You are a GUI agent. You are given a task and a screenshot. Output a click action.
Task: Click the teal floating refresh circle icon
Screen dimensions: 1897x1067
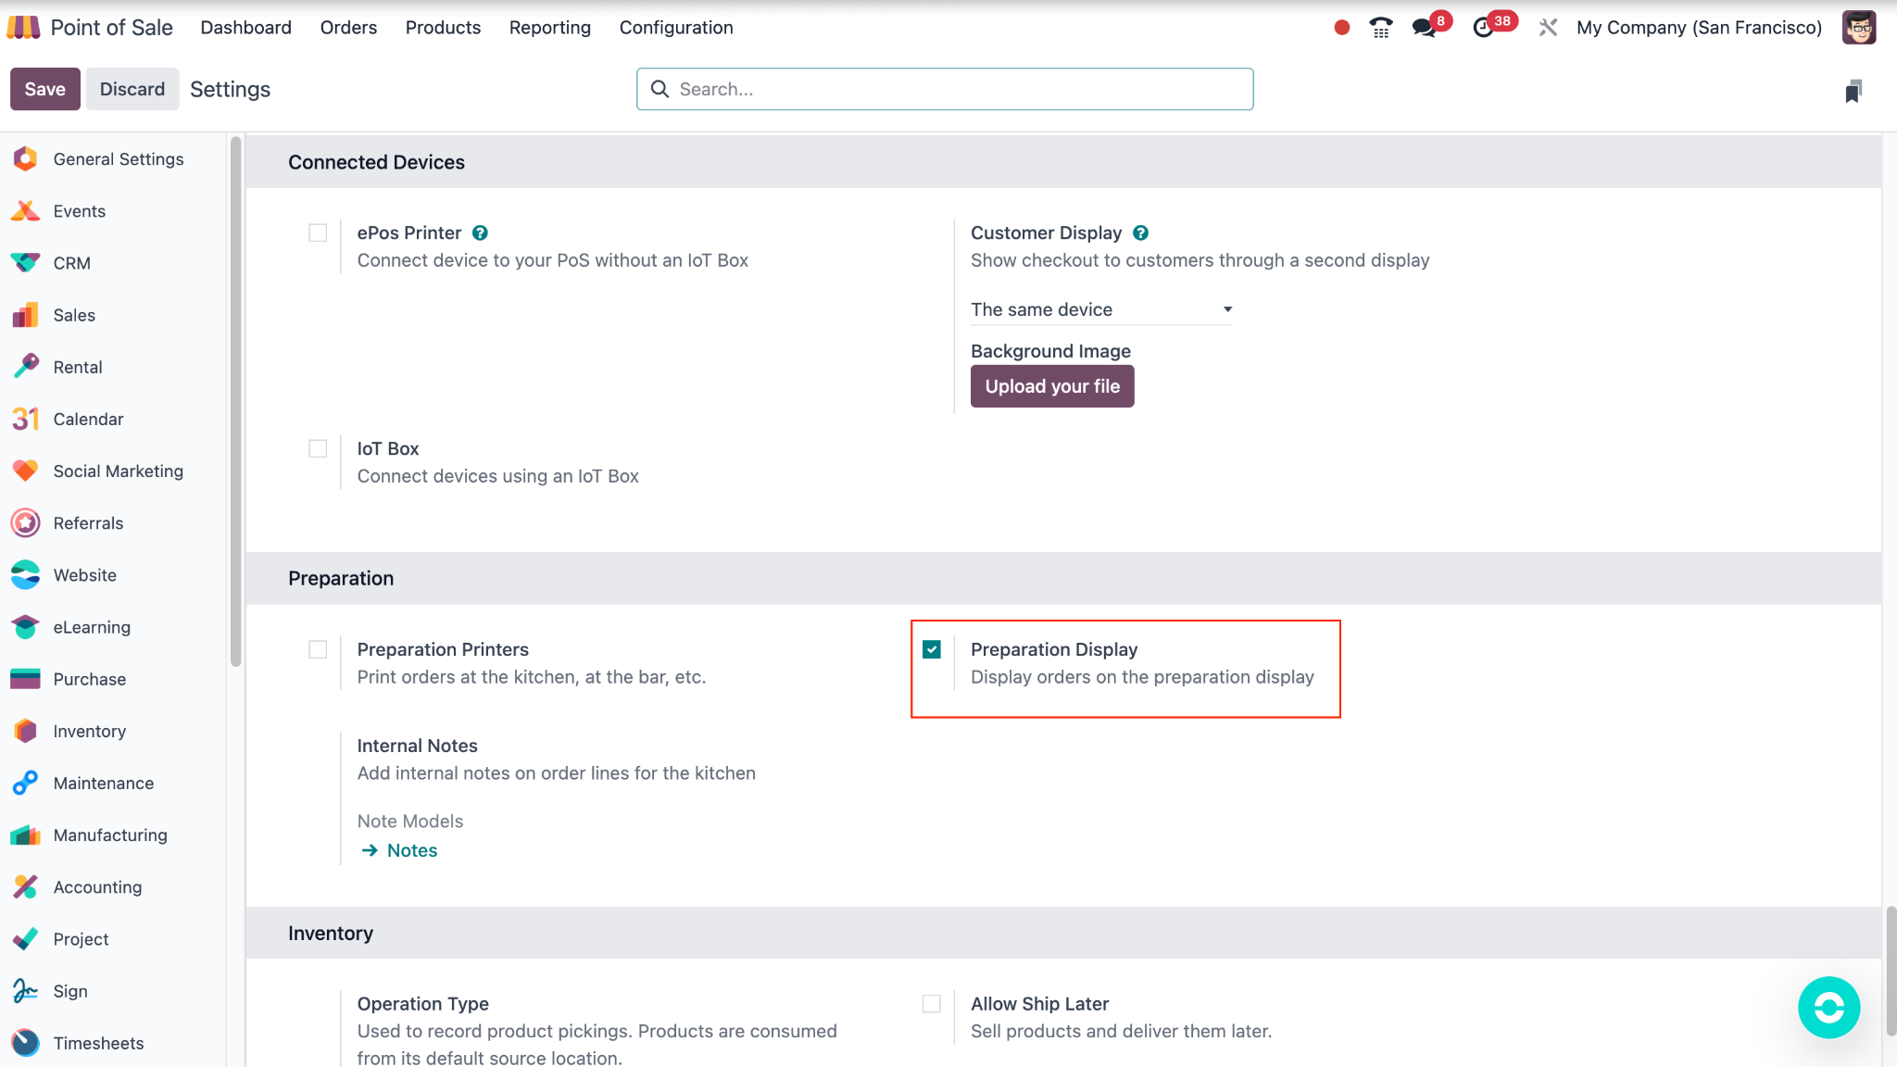[1828, 1007]
